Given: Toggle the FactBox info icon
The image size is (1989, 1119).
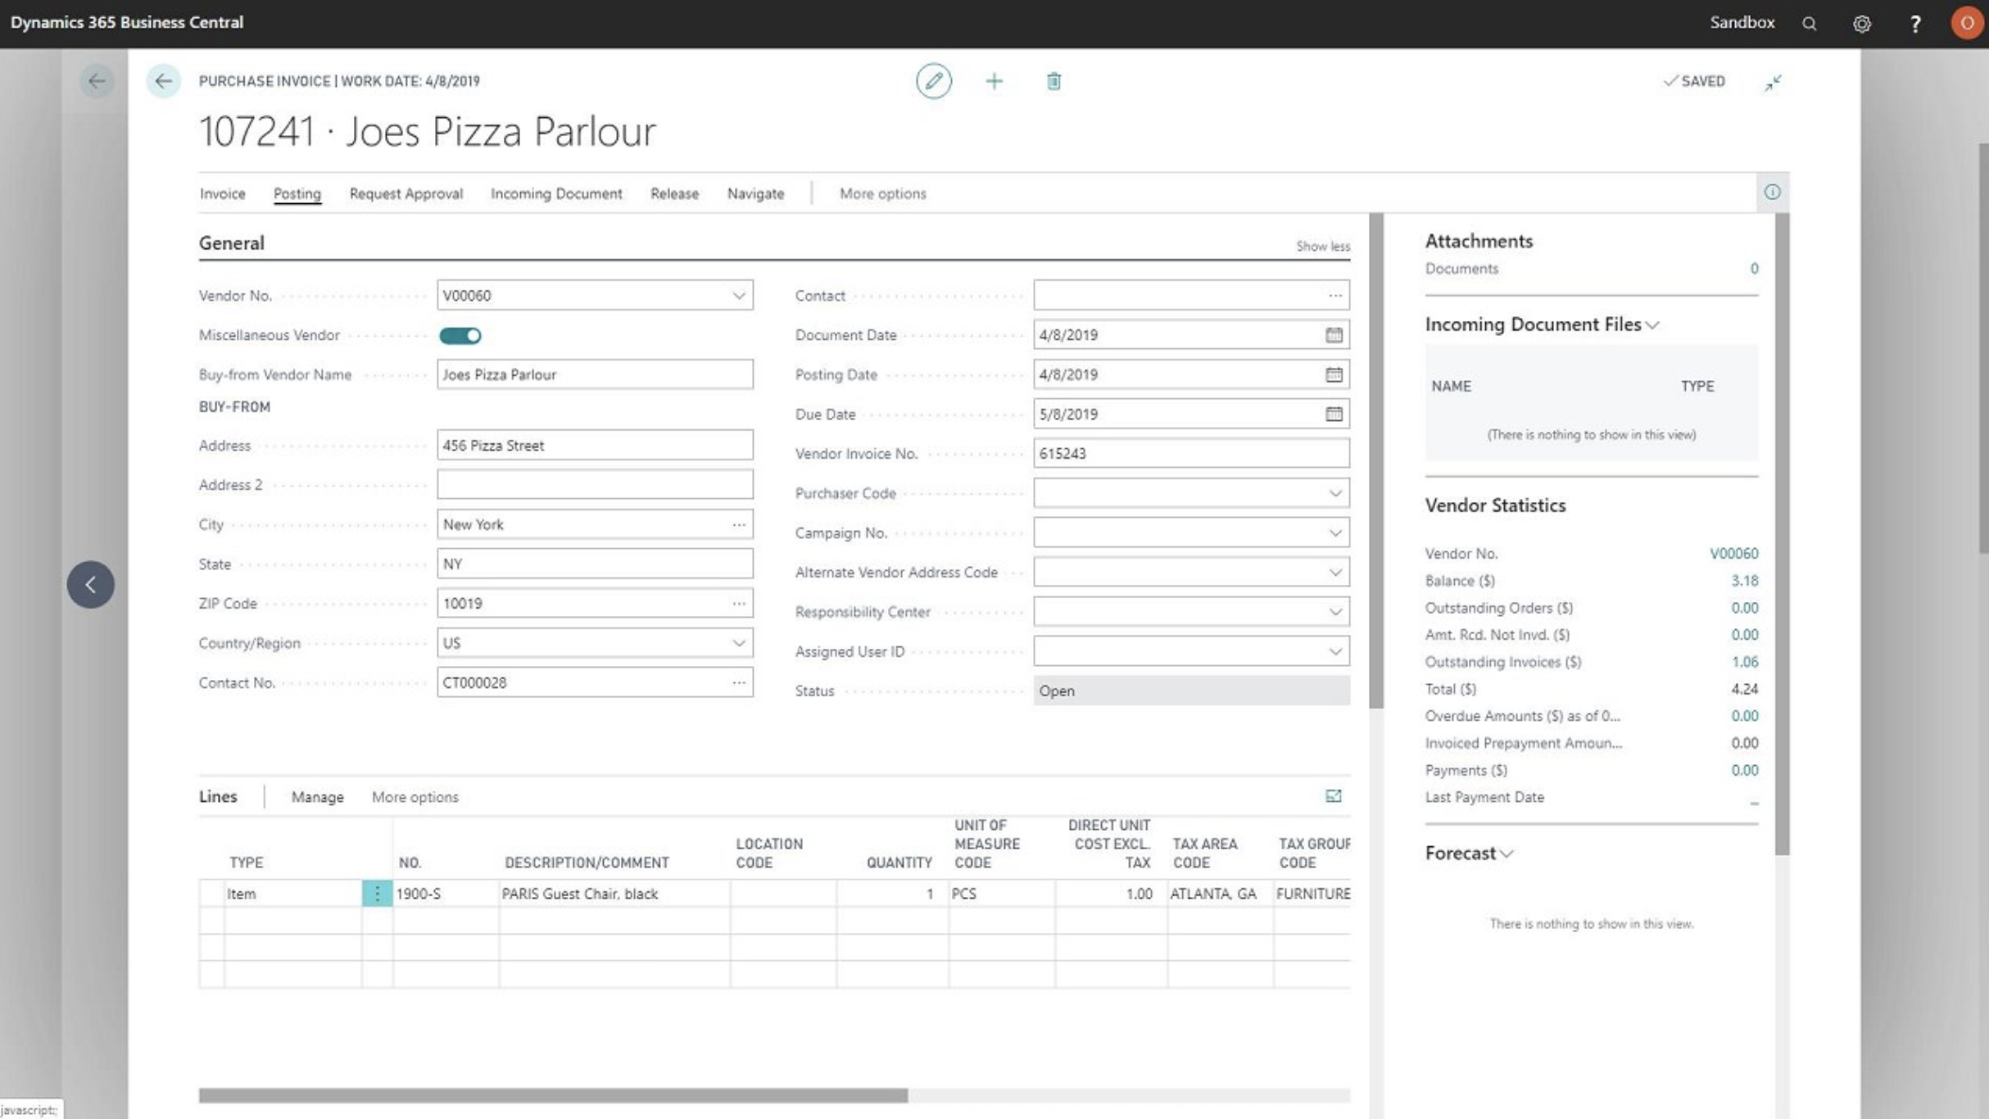Looking at the screenshot, I should 1772,193.
